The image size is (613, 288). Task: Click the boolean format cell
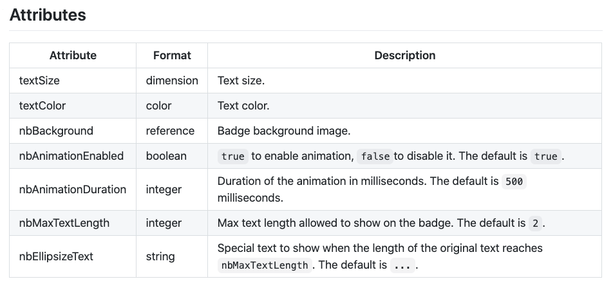click(166, 156)
